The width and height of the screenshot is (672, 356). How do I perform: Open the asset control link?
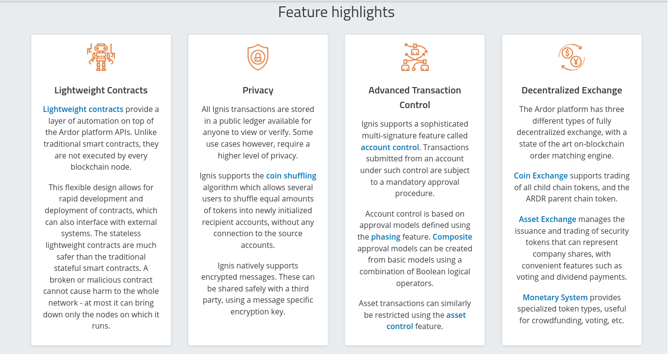point(426,320)
